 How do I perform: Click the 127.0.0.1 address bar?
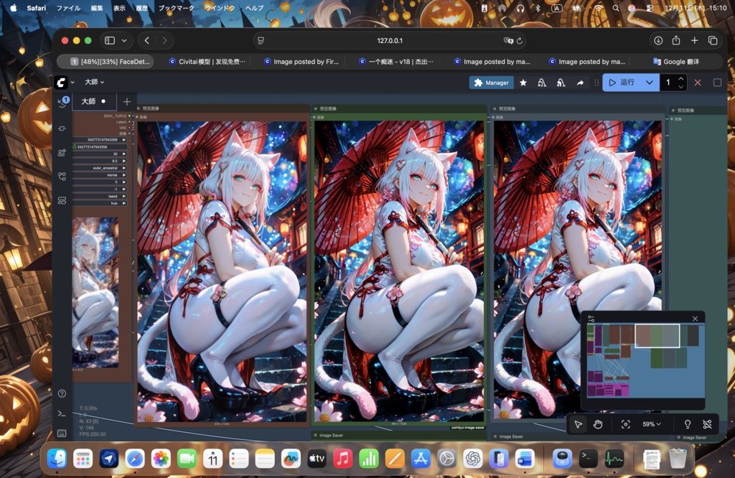coord(390,41)
